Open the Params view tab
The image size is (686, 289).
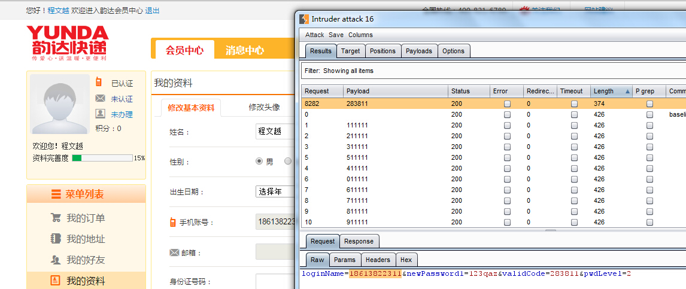[x=345, y=260]
